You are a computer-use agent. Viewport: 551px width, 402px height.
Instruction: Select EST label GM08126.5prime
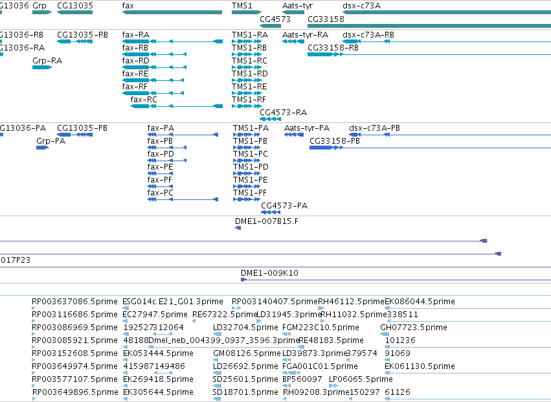pyautogui.click(x=247, y=354)
